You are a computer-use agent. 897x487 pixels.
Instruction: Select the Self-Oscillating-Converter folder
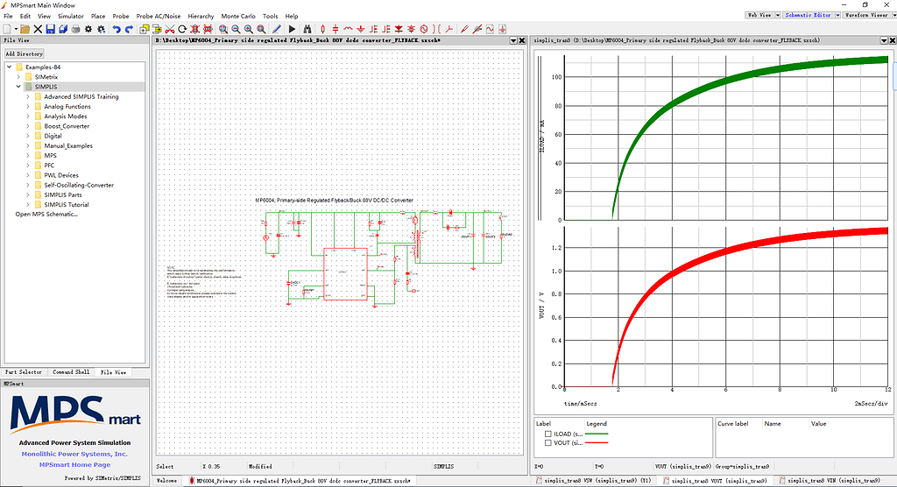click(x=79, y=185)
